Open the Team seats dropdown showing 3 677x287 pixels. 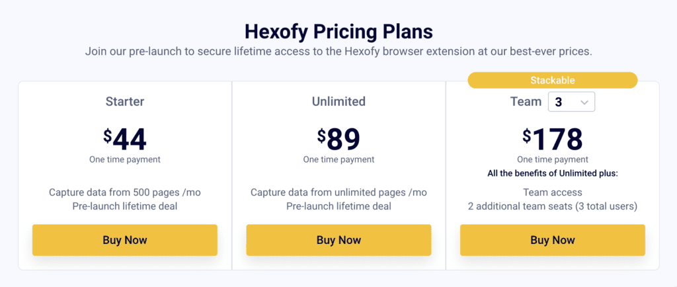point(572,102)
